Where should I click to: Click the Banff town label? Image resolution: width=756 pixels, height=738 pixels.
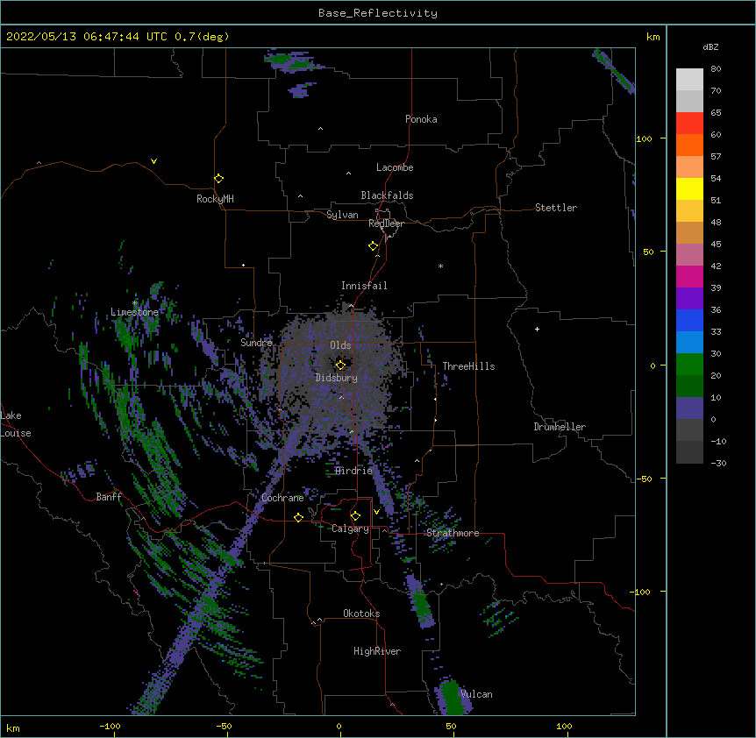(x=109, y=497)
